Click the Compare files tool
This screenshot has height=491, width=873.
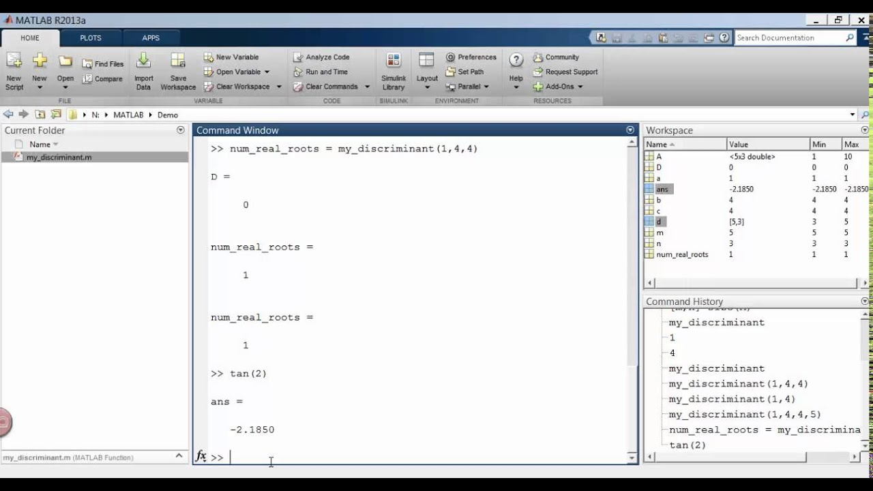coord(102,79)
